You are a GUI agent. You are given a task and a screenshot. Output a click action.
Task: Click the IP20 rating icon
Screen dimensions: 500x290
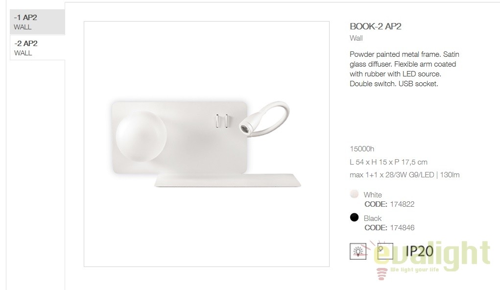click(419, 251)
